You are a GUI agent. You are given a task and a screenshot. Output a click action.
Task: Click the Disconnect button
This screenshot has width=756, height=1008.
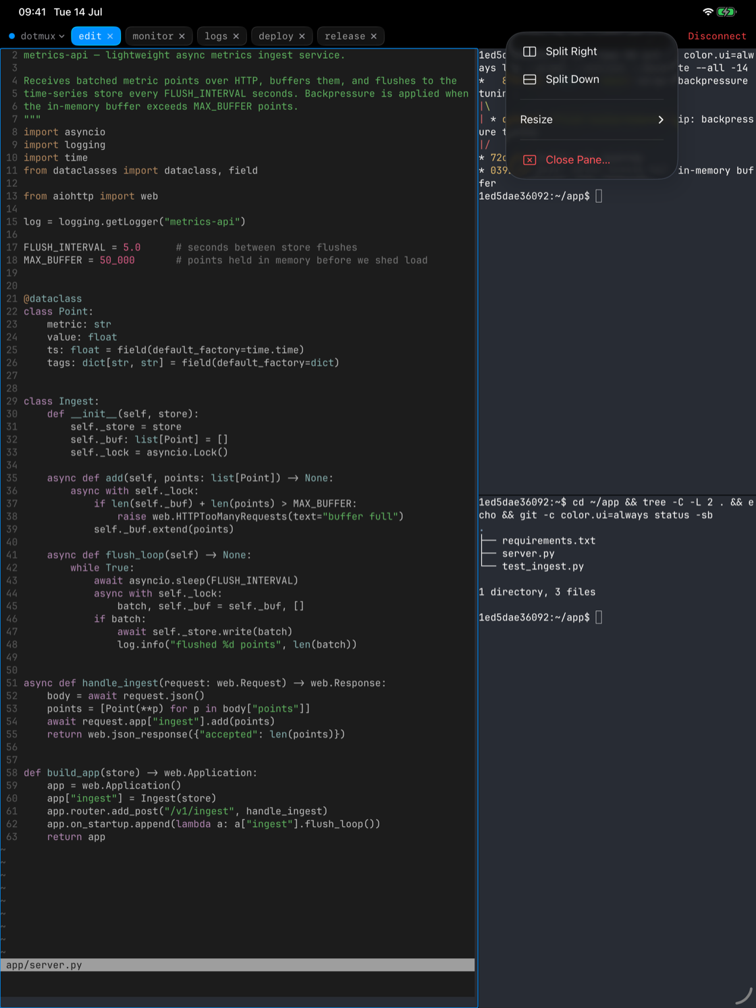tap(717, 36)
